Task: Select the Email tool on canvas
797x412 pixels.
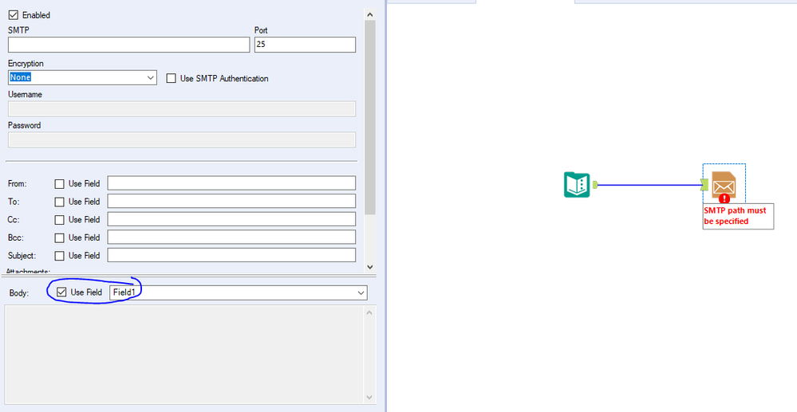Action: click(x=724, y=185)
